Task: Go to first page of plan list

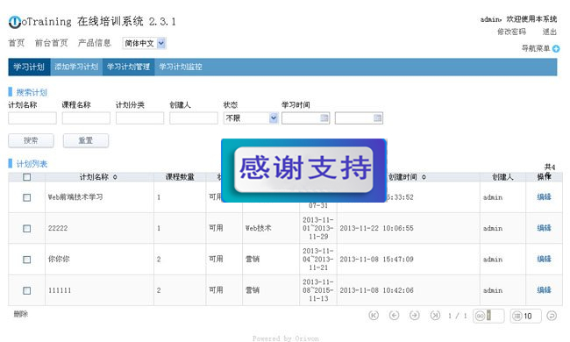Action: pyautogui.click(x=374, y=316)
